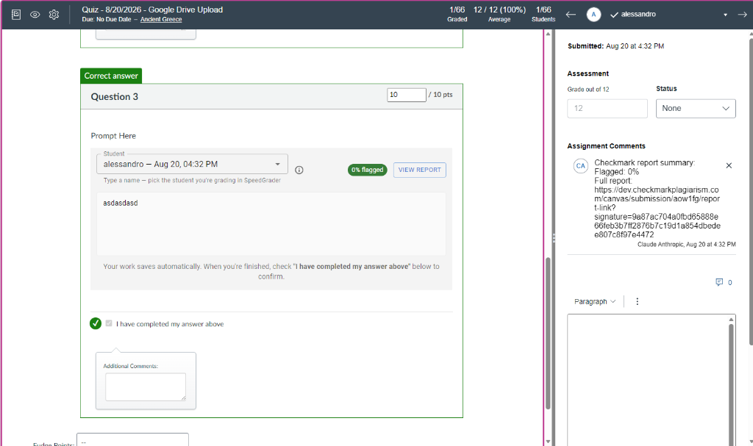Click the Submitted Aug 20 at 4:32 PM text
This screenshot has width=753, height=446.
[615, 46]
